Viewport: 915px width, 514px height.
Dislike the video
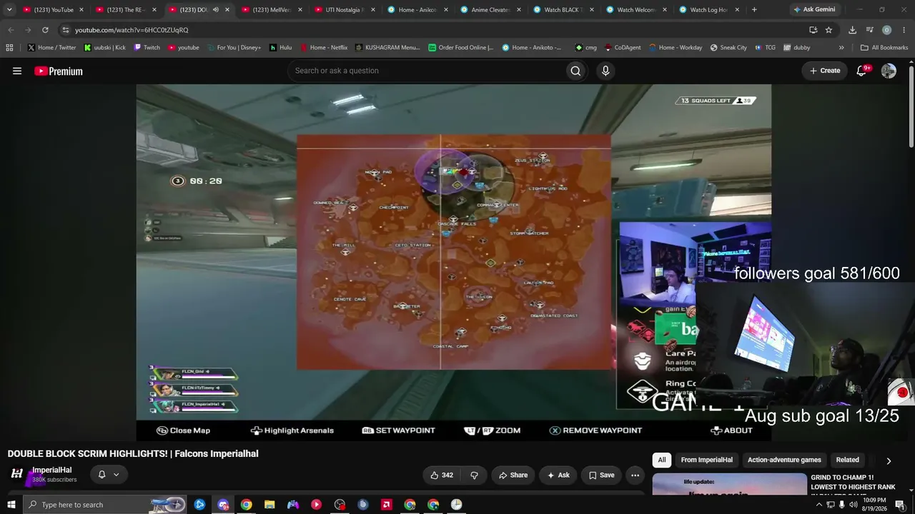tap(474, 475)
